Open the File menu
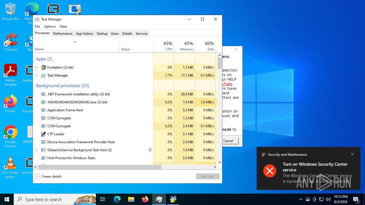This screenshot has height=205, width=365. coord(37,26)
